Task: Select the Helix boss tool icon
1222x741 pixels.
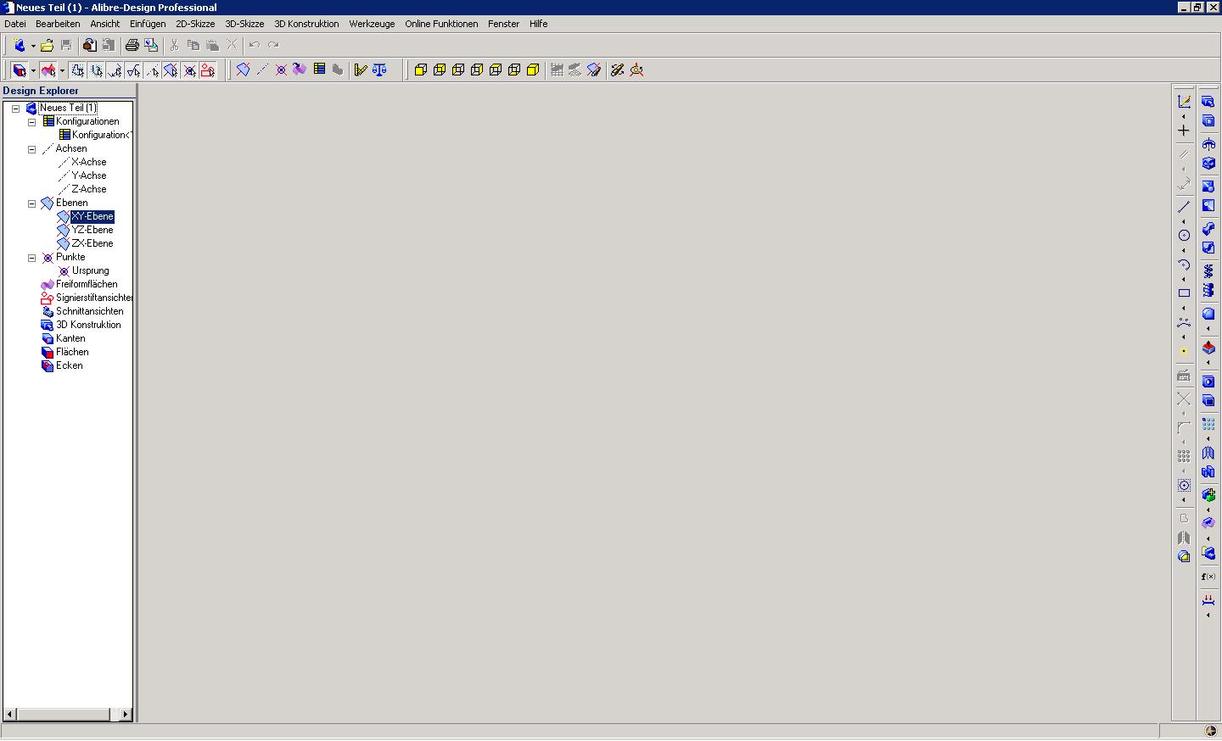Action: [1208, 271]
